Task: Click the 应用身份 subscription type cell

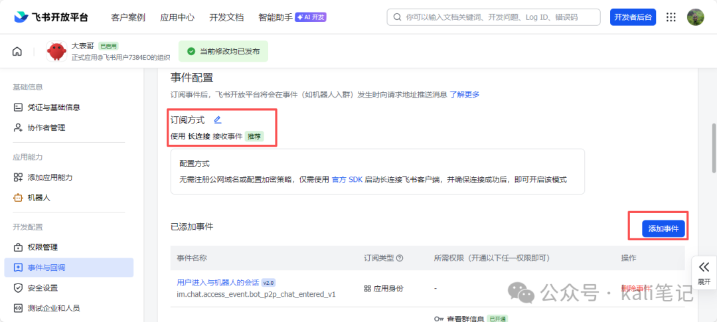Action: point(383,289)
